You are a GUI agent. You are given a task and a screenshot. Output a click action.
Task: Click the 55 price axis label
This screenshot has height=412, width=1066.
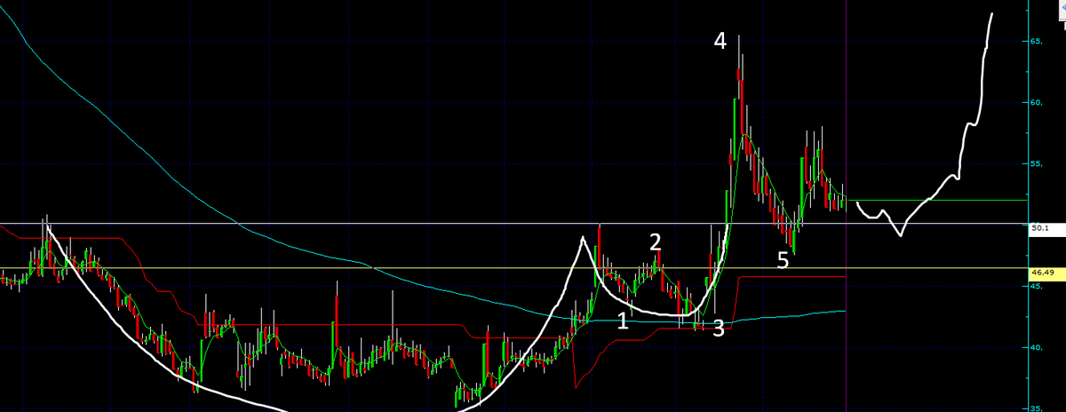coord(1037,164)
